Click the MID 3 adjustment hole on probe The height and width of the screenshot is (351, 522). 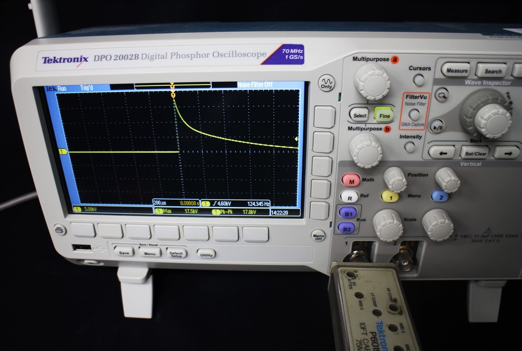tap(359, 296)
